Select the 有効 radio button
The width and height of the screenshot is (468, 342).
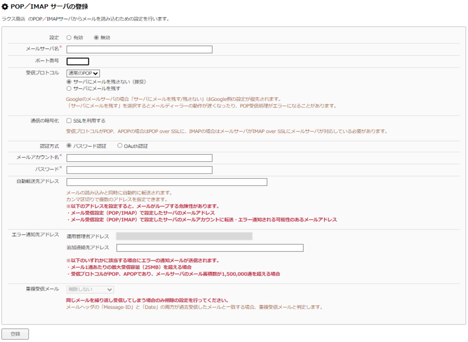69,37
